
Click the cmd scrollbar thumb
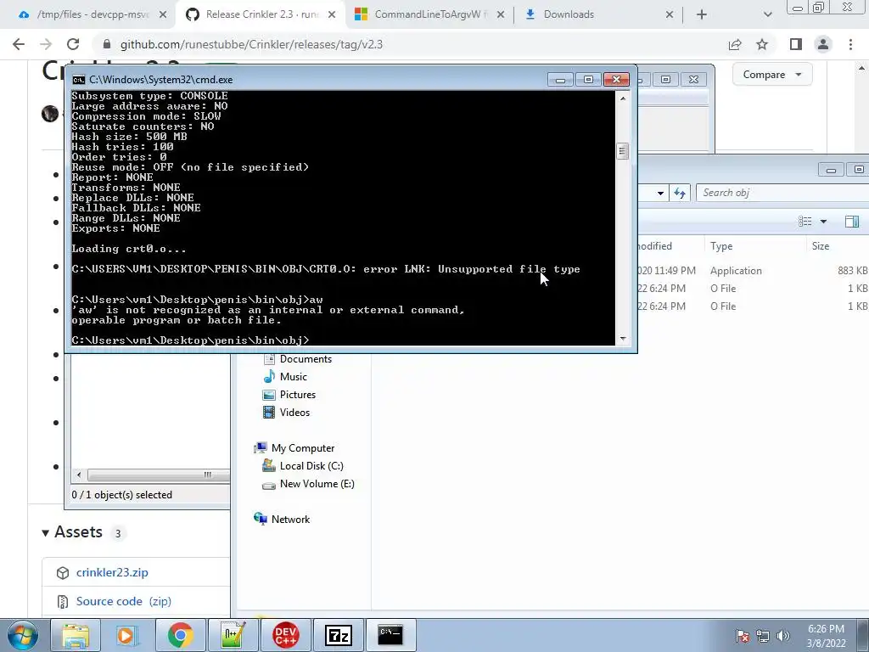coord(622,151)
